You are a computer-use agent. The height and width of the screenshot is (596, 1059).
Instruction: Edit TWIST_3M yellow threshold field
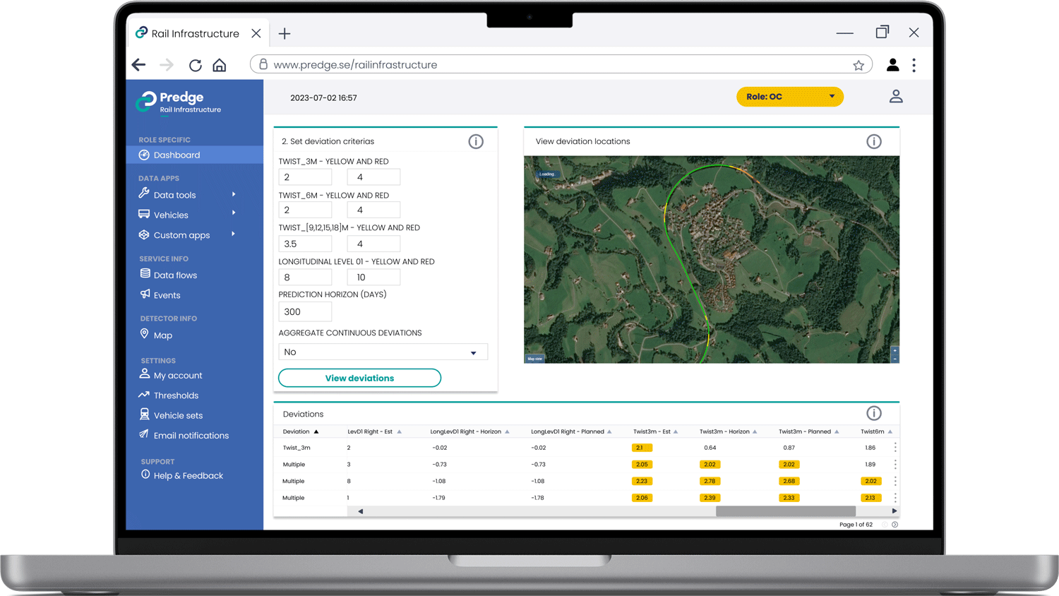pos(305,177)
